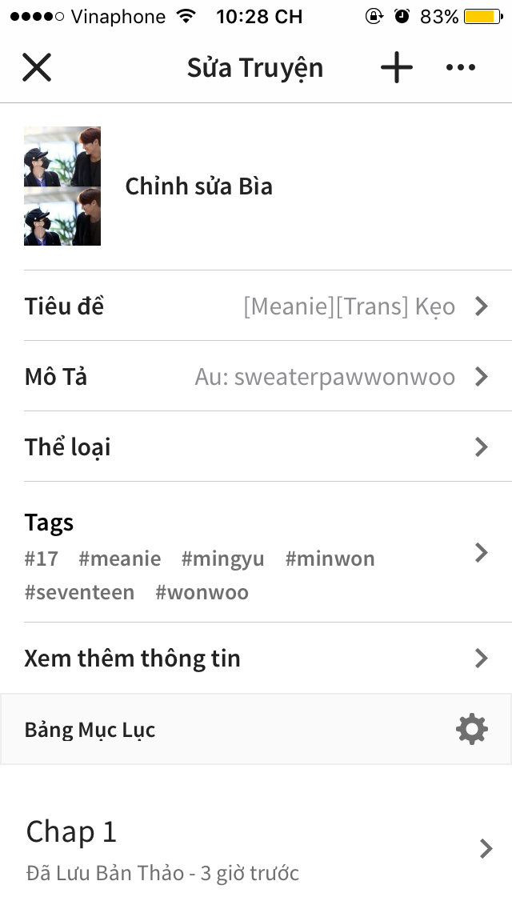
Task: Tap the story cover thumbnail
Action: (62, 186)
